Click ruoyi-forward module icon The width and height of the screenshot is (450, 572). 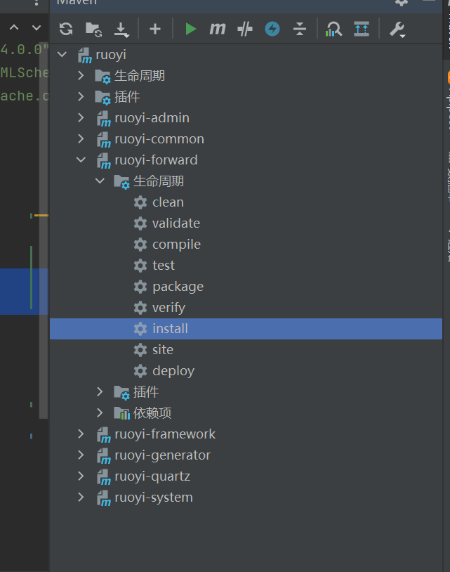103,161
